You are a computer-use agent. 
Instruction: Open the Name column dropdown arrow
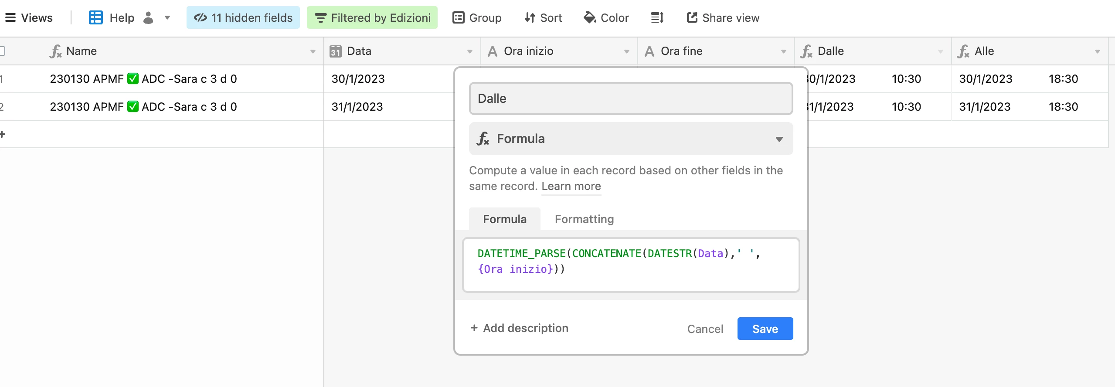313,51
